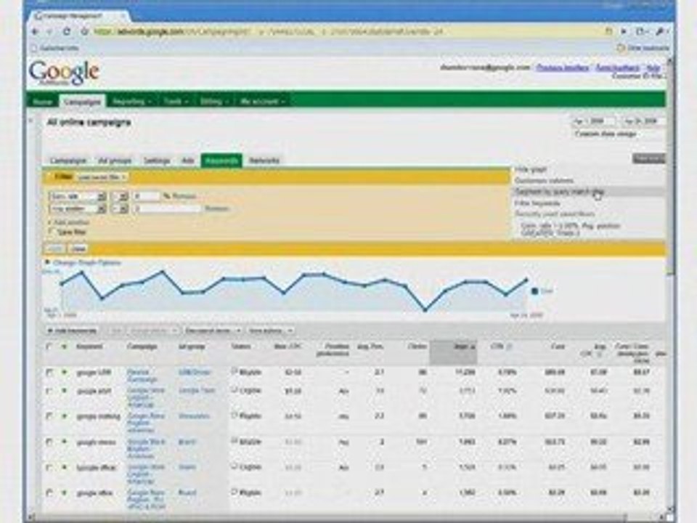Click the first filter value input box
Image resolution: width=697 pixels, height=523 pixels.
pyautogui.click(x=147, y=197)
